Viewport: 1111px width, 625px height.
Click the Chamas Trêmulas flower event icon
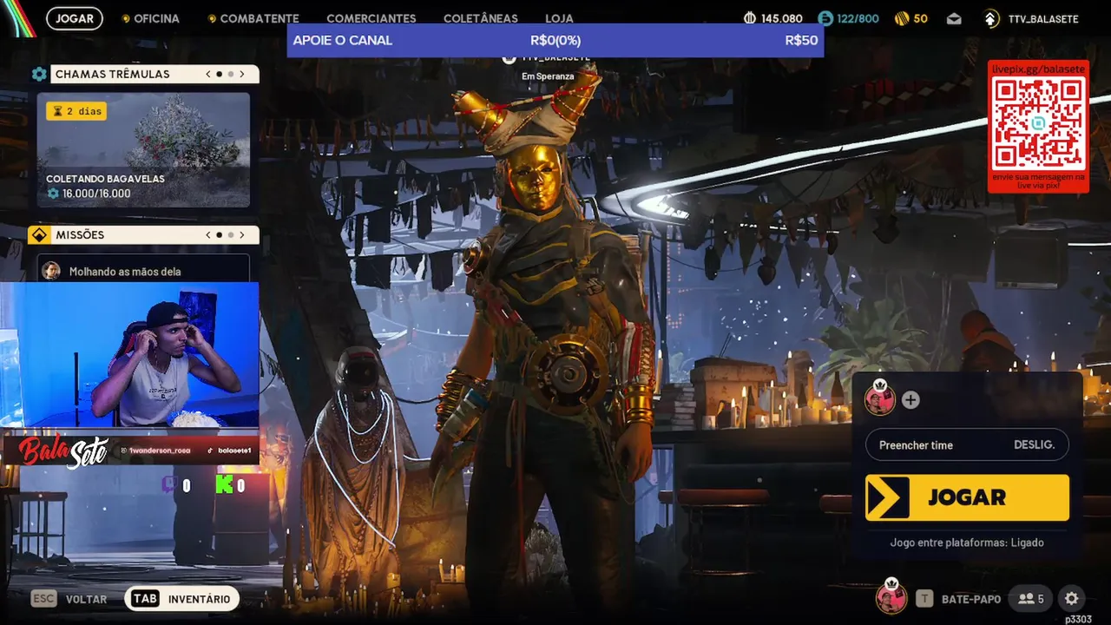click(x=39, y=75)
